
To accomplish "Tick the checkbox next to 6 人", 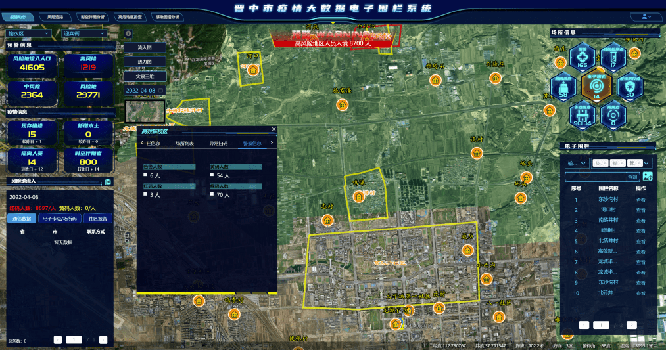I will (146, 176).
